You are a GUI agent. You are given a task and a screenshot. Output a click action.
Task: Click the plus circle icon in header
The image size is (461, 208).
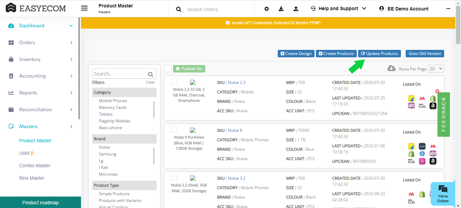coord(267,9)
